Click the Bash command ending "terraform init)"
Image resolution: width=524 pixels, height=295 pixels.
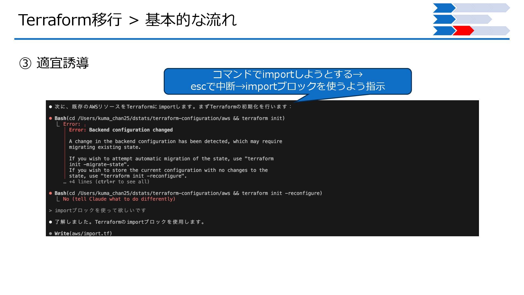169,118
